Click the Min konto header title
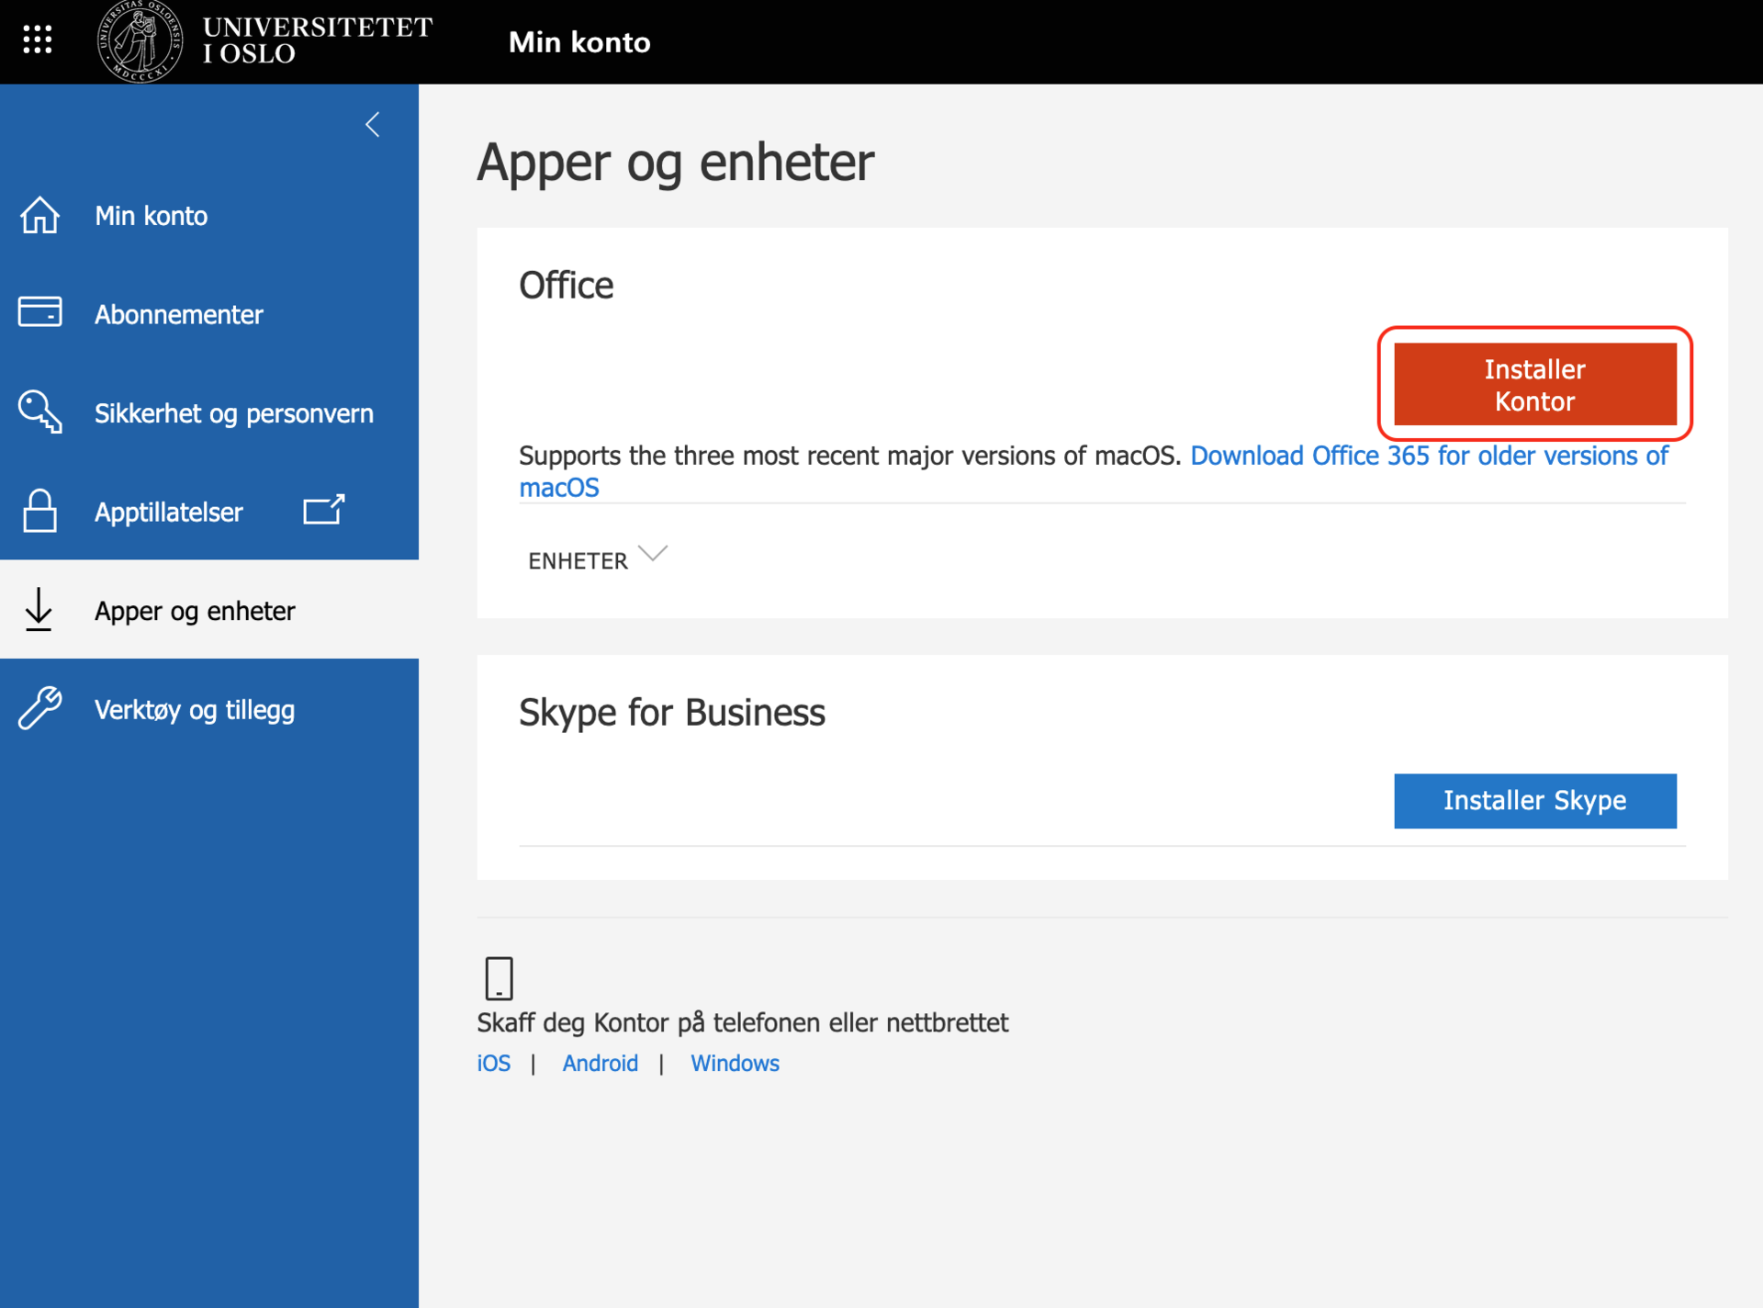Image resolution: width=1763 pixels, height=1308 pixels. pyautogui.click(x=579, y=41)
